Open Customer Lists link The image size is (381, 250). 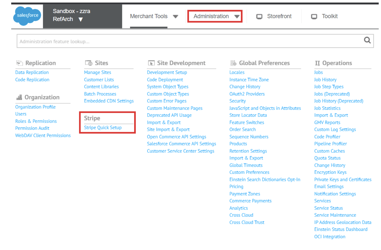tap(99, 80)
